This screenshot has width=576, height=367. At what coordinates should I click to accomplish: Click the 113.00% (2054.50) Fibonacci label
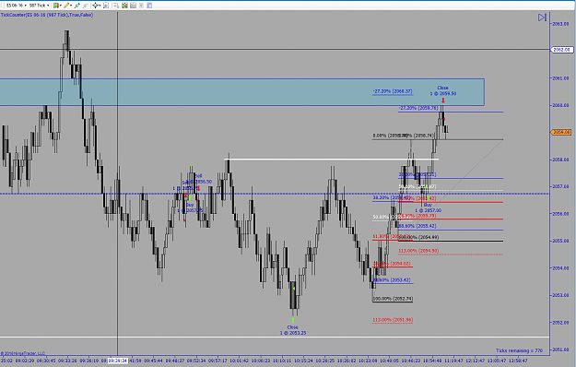point(418,251)
